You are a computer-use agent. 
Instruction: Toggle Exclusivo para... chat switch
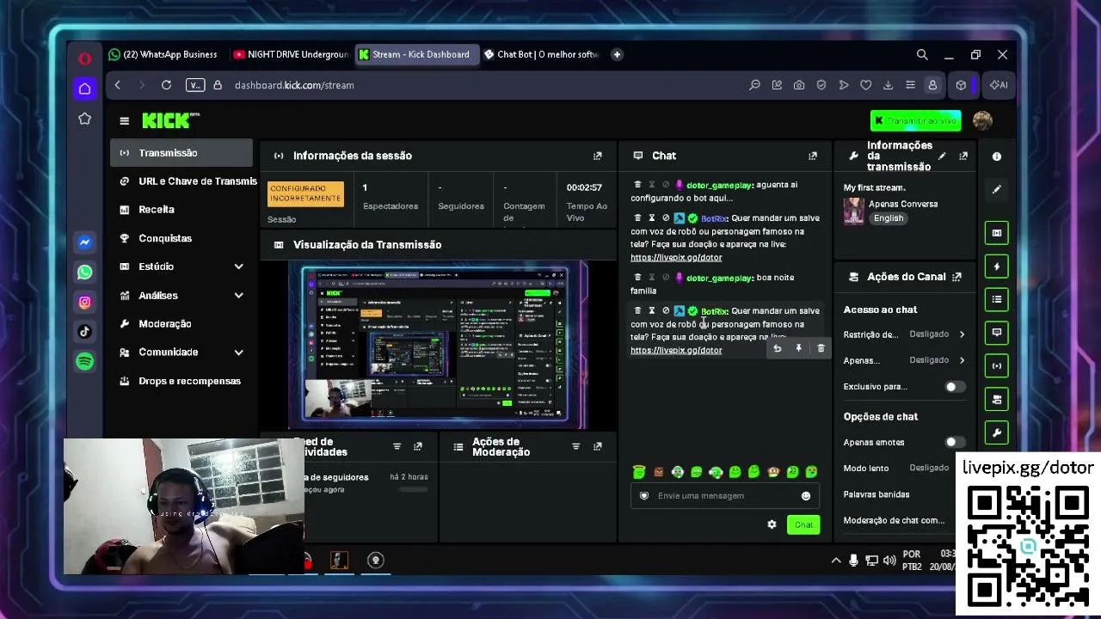click(955, 387)
